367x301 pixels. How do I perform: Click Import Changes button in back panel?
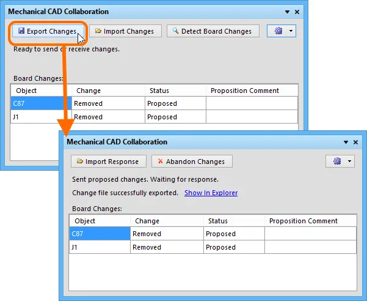click(x=125, y=31)
